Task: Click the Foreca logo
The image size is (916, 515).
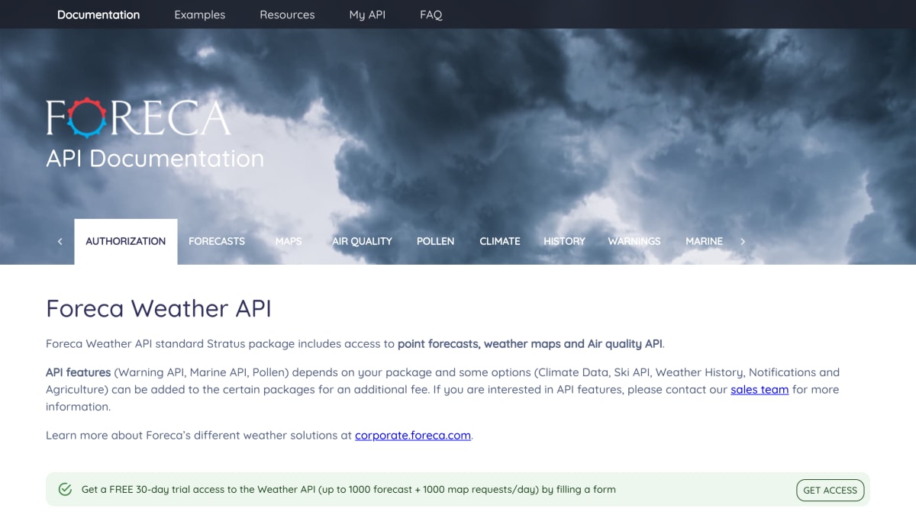Action: [x=138, y=118]
